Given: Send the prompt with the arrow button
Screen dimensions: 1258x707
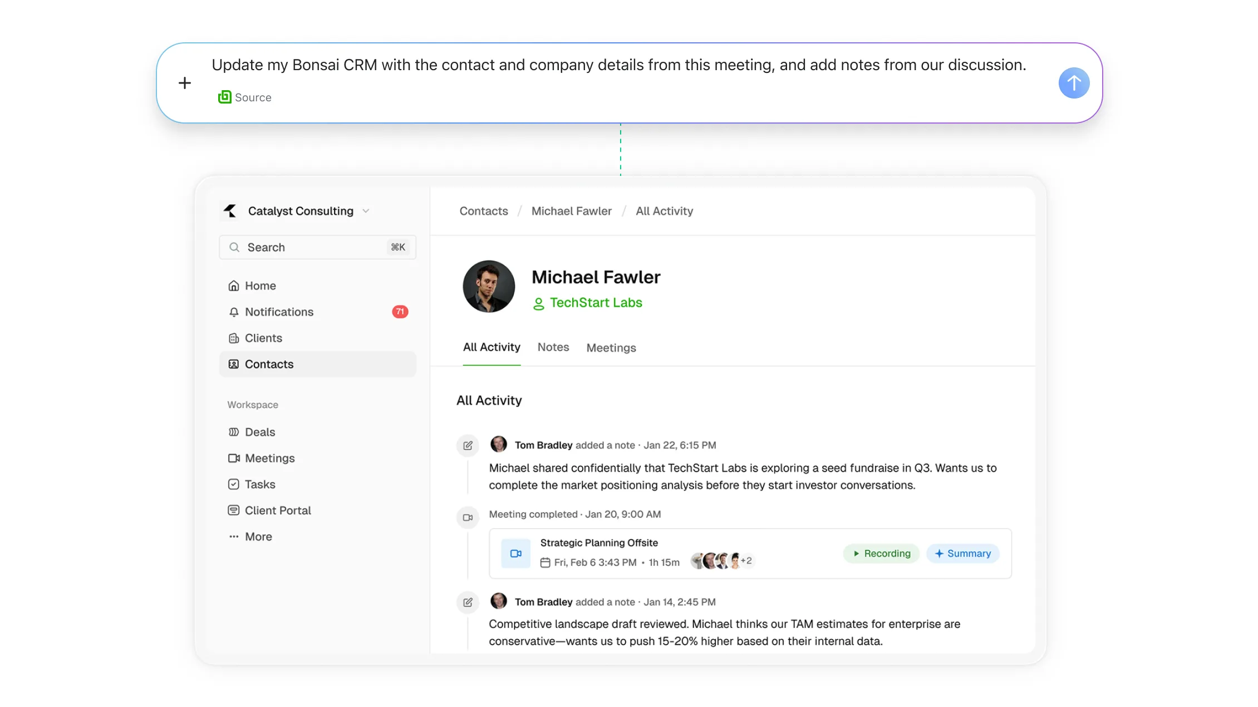Looking at the screenshot, I should point(1074,83).
